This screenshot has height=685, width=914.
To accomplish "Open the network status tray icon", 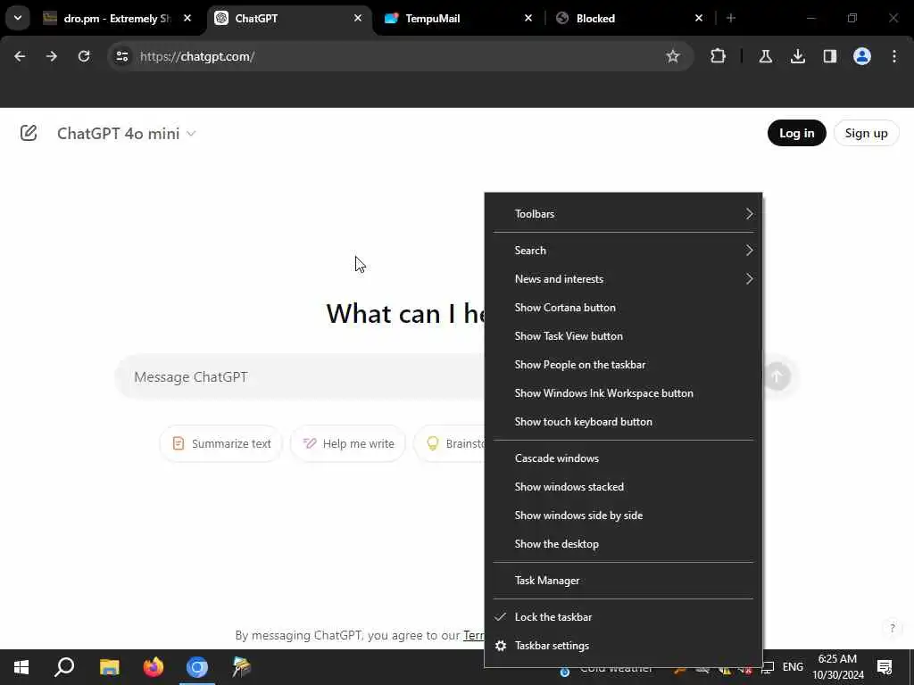I will pyautogui.click(x=769, y=667).
